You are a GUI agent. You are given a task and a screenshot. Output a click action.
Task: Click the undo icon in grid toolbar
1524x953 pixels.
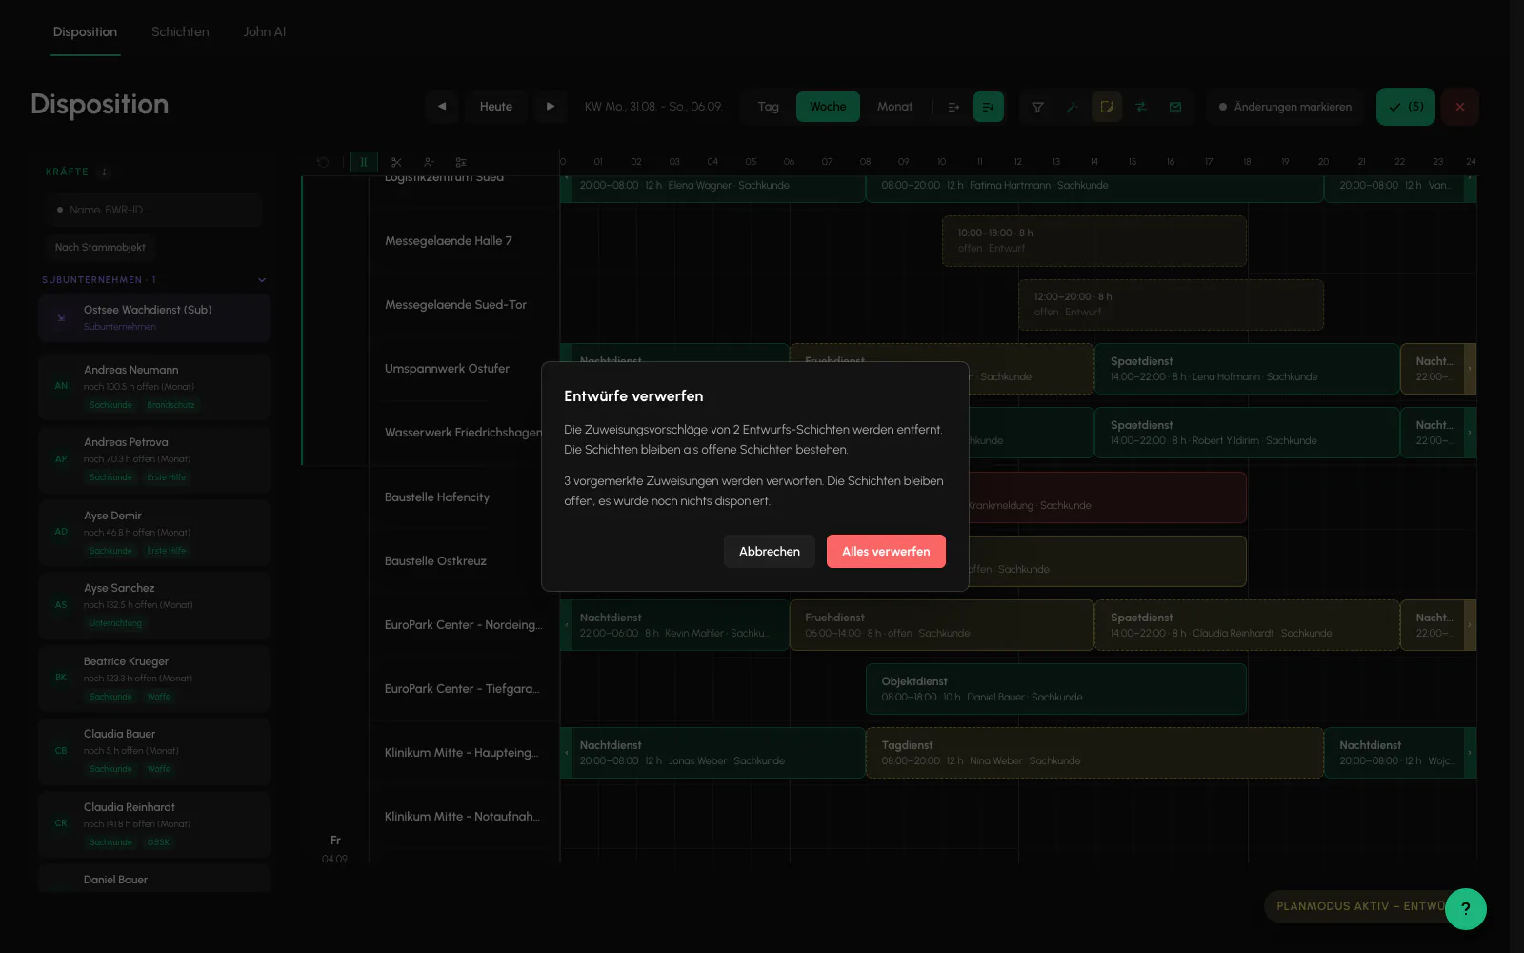[323, 162]
